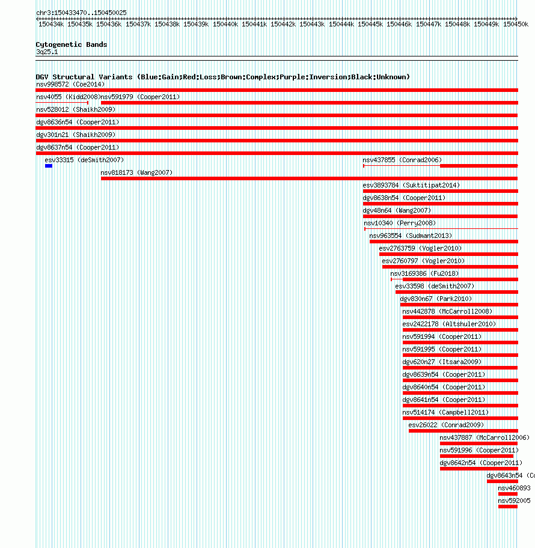
Task: Click nsv963554 (Sudmant2013) label
Action: coord(411,236)
